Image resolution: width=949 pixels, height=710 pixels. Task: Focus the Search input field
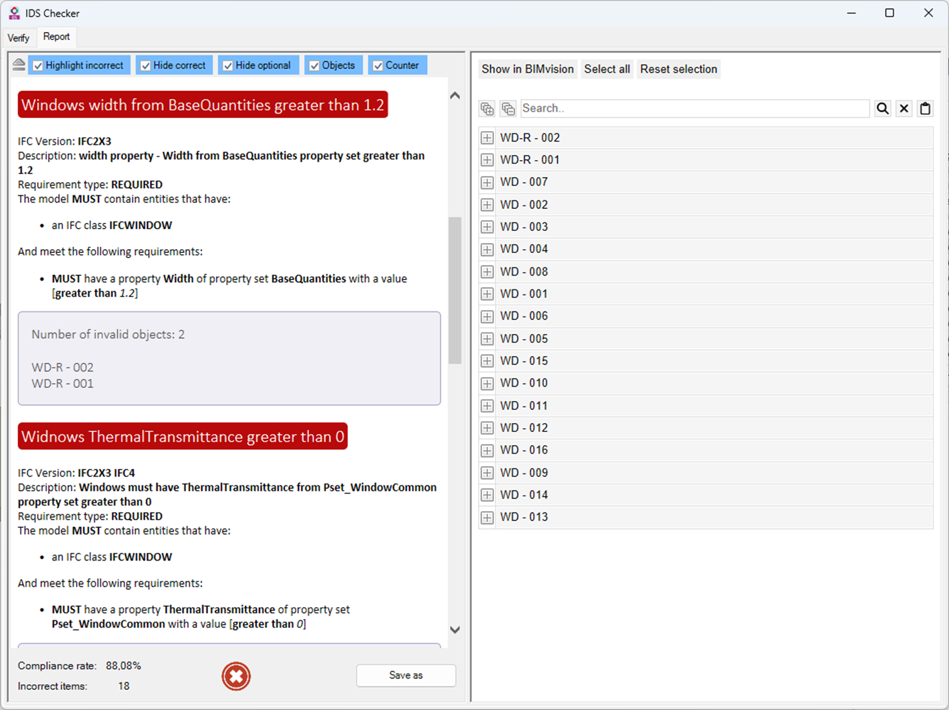pos(695,109)
